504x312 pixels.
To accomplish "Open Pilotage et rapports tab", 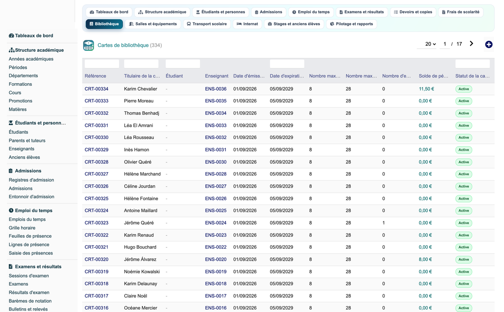I will point(351,24).
